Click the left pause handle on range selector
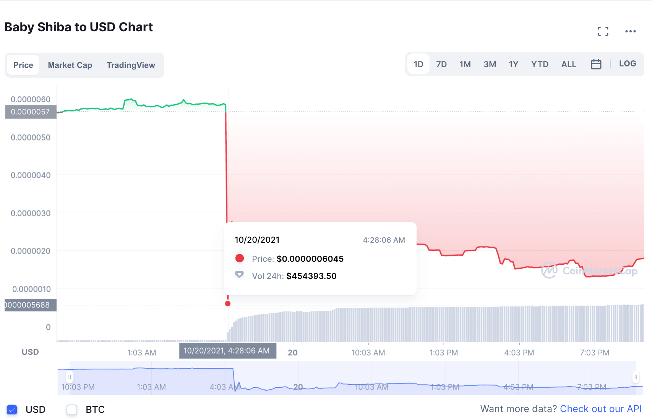 point(70,377)
